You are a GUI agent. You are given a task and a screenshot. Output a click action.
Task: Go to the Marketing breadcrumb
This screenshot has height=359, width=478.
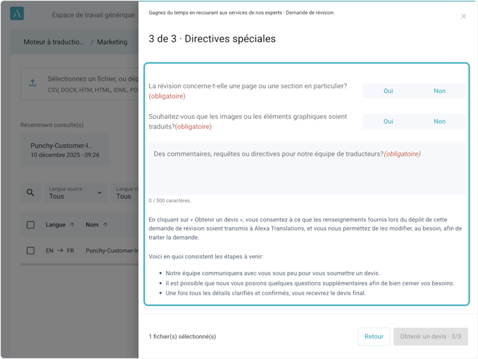(x=112, y=42)
